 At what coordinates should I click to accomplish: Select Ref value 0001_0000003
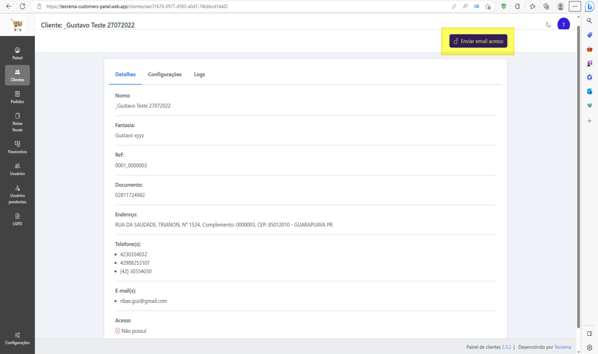point(131,165)
